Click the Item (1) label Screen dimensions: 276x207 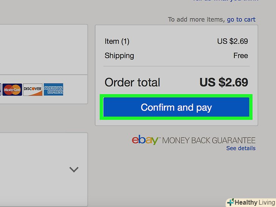click(117, 41)
